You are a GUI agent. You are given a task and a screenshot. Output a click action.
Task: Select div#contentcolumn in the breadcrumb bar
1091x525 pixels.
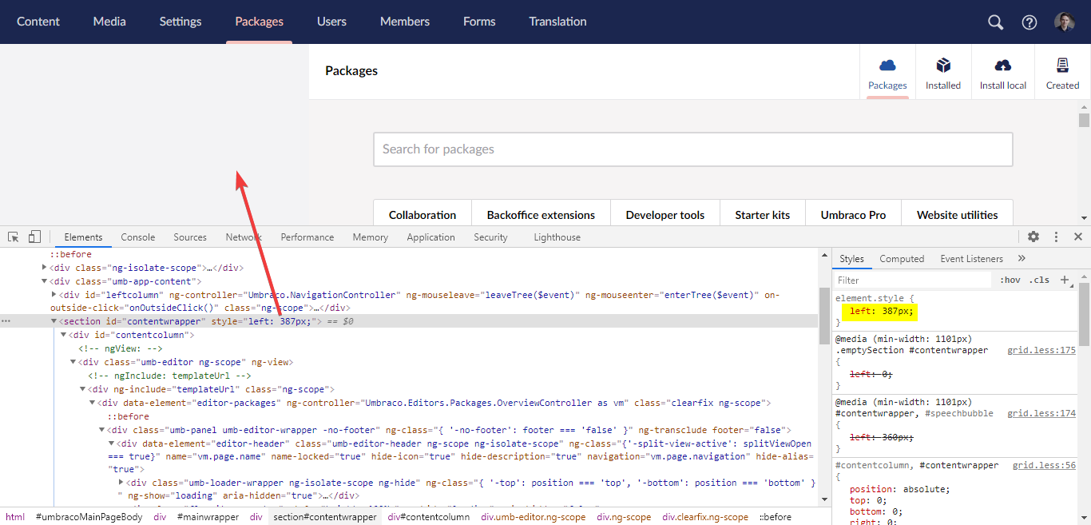(x=428, y=517)
